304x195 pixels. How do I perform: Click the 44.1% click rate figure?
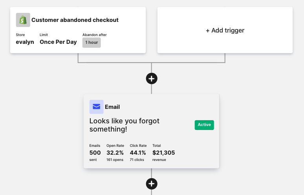pos(138,153)
